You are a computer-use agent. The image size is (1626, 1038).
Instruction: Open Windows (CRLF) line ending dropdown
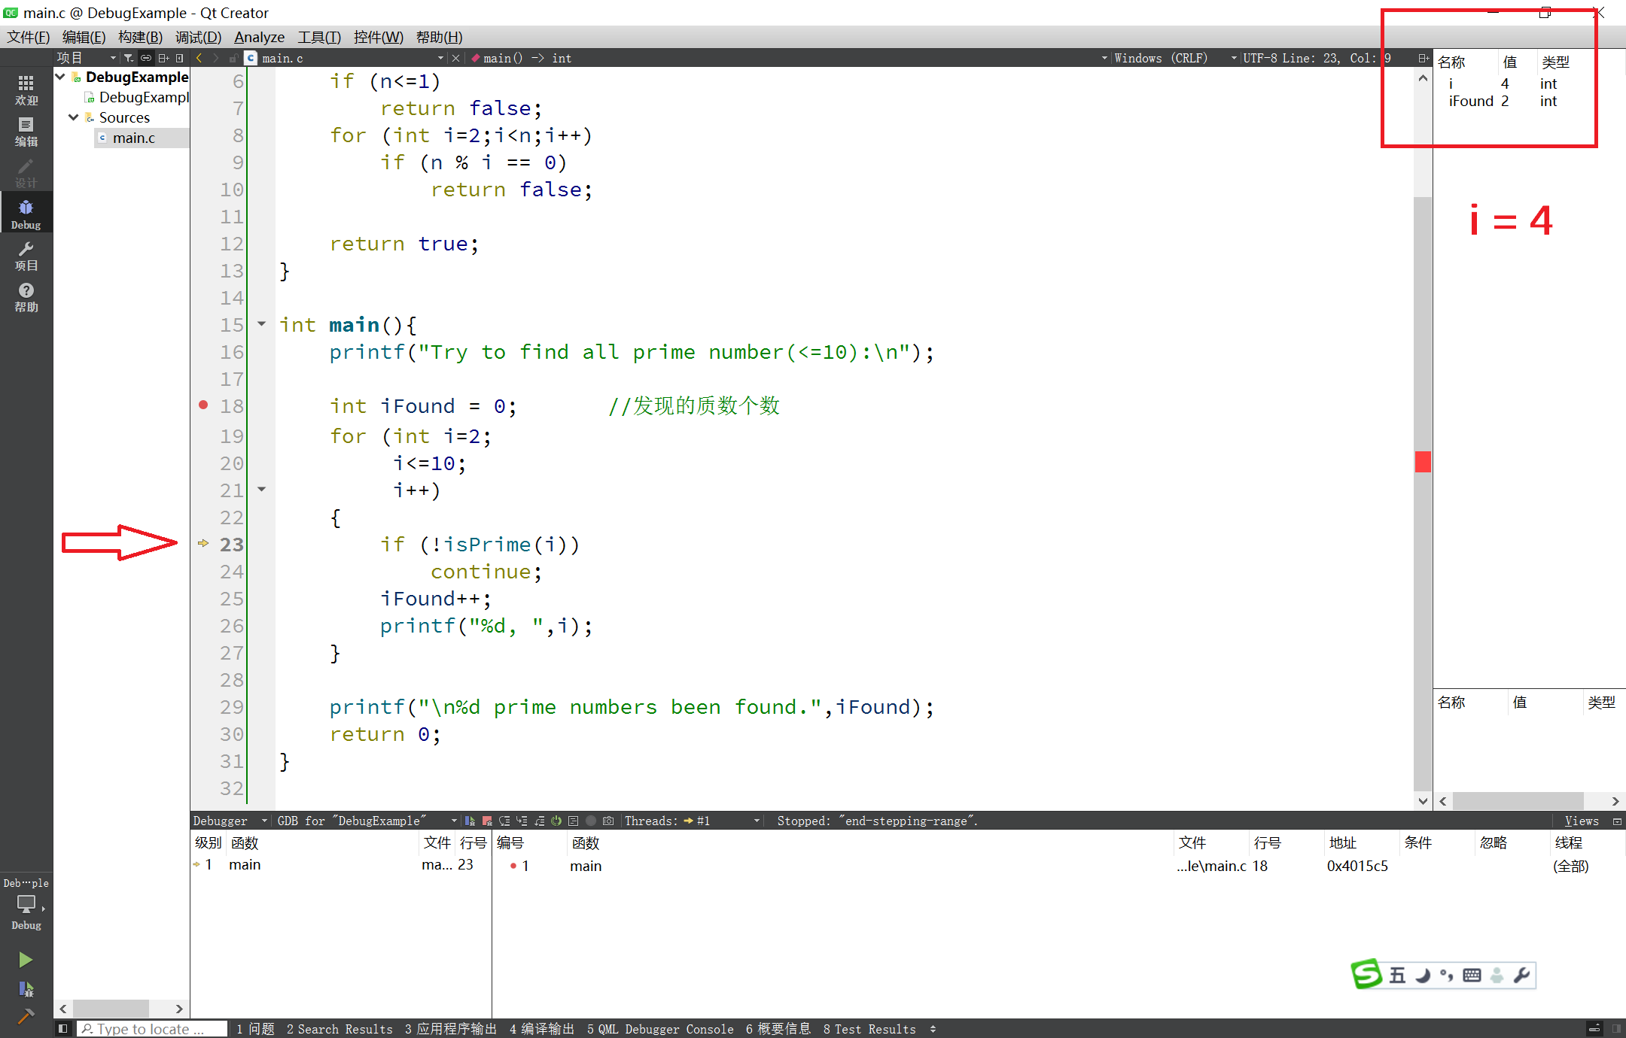tap(1174, 58)
